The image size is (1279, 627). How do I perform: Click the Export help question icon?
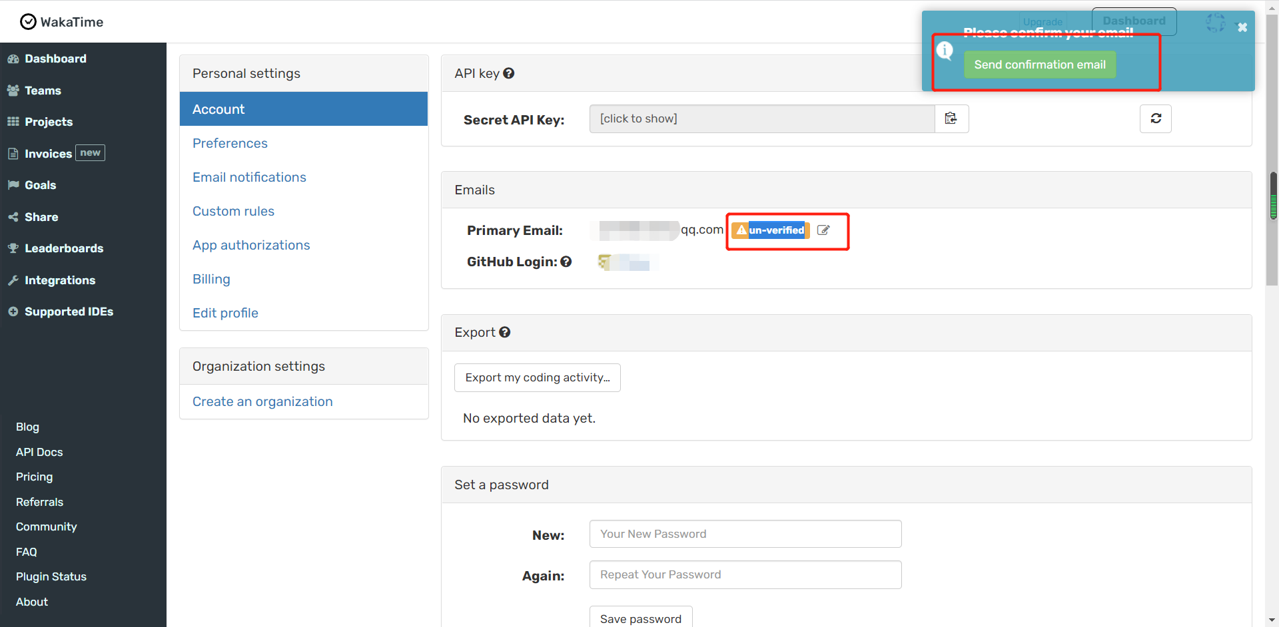point(505,332)
